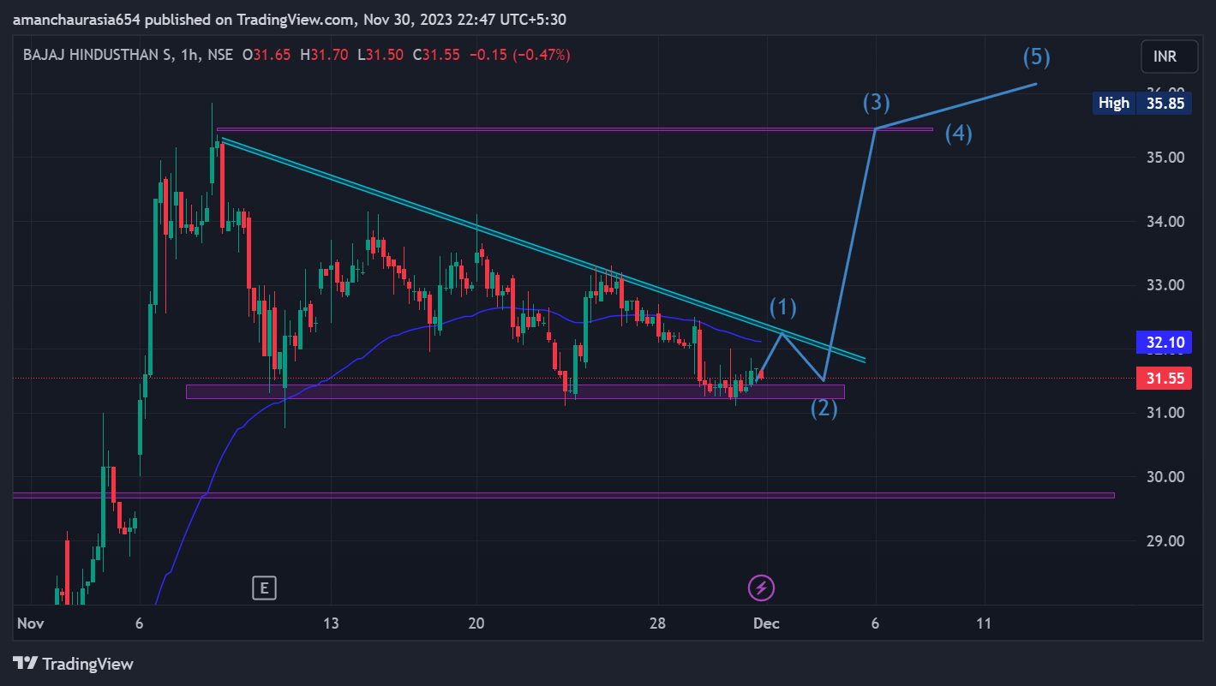Click the C31.55 close value in header
Image resolution: width=1216 pixels, height=686 pixels.
(436, 55)
